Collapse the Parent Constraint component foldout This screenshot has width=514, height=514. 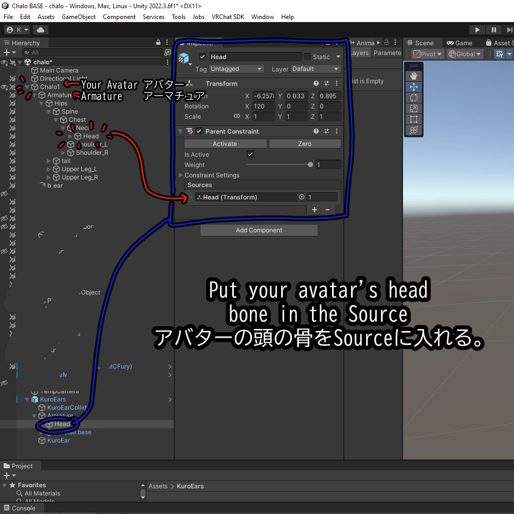pyautogui.click(x=180, y=131)
